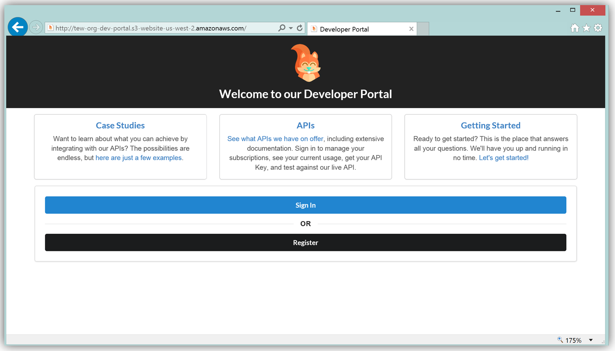The height and width of the screenshot is (351, 615).
Task: Click the URL address bar field
Action: point(157,28)
